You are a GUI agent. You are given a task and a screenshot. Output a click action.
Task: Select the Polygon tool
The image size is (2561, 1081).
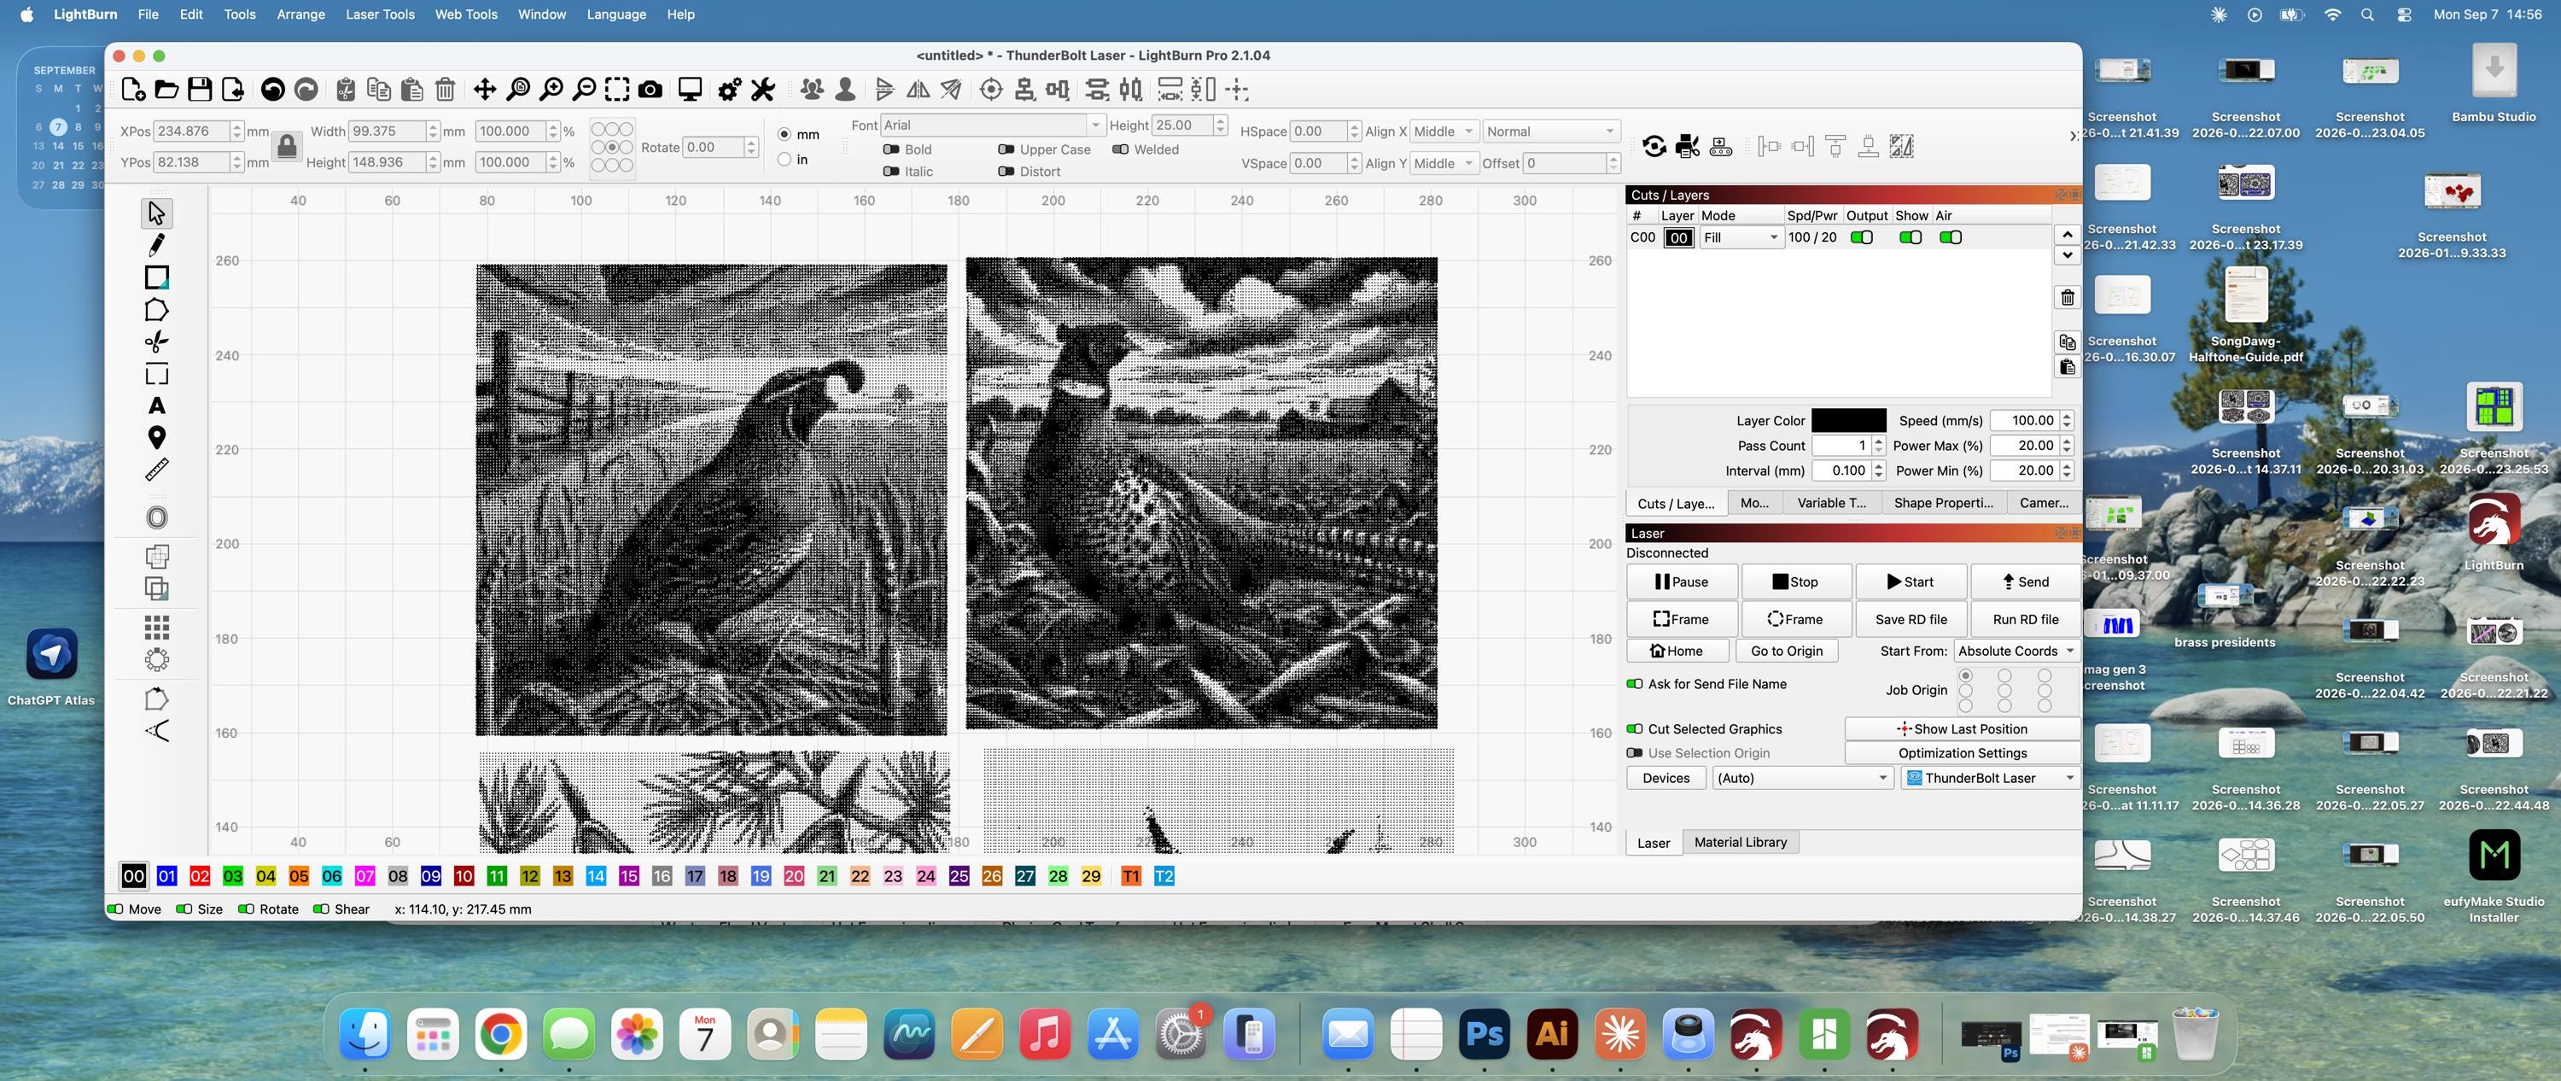[156, 310]
